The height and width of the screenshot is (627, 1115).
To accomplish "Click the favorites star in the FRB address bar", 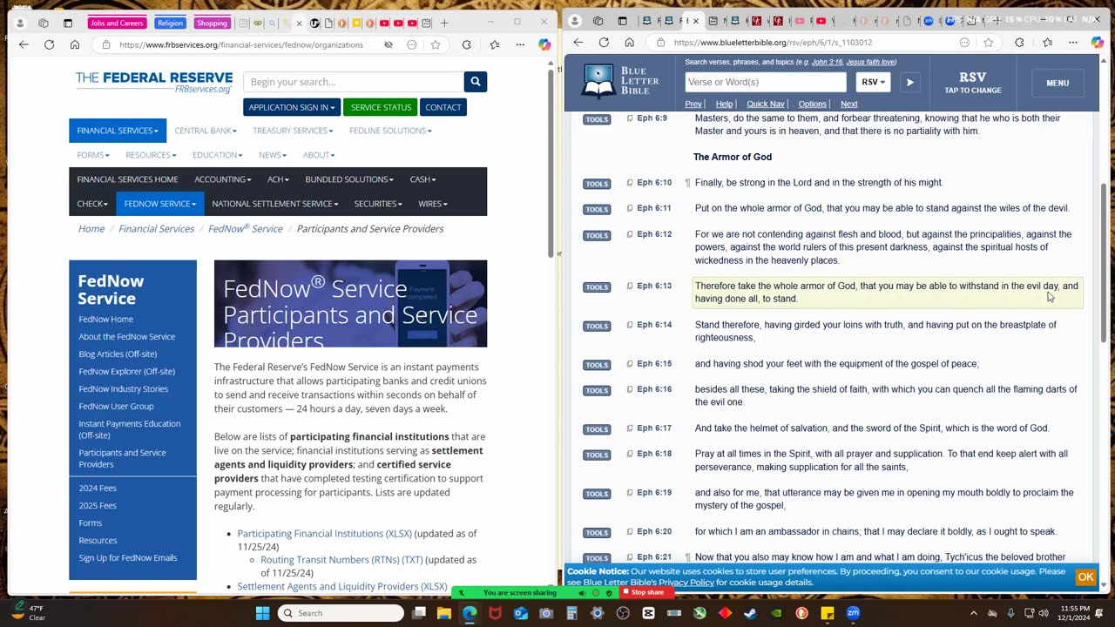I will (x=436, y=44).
